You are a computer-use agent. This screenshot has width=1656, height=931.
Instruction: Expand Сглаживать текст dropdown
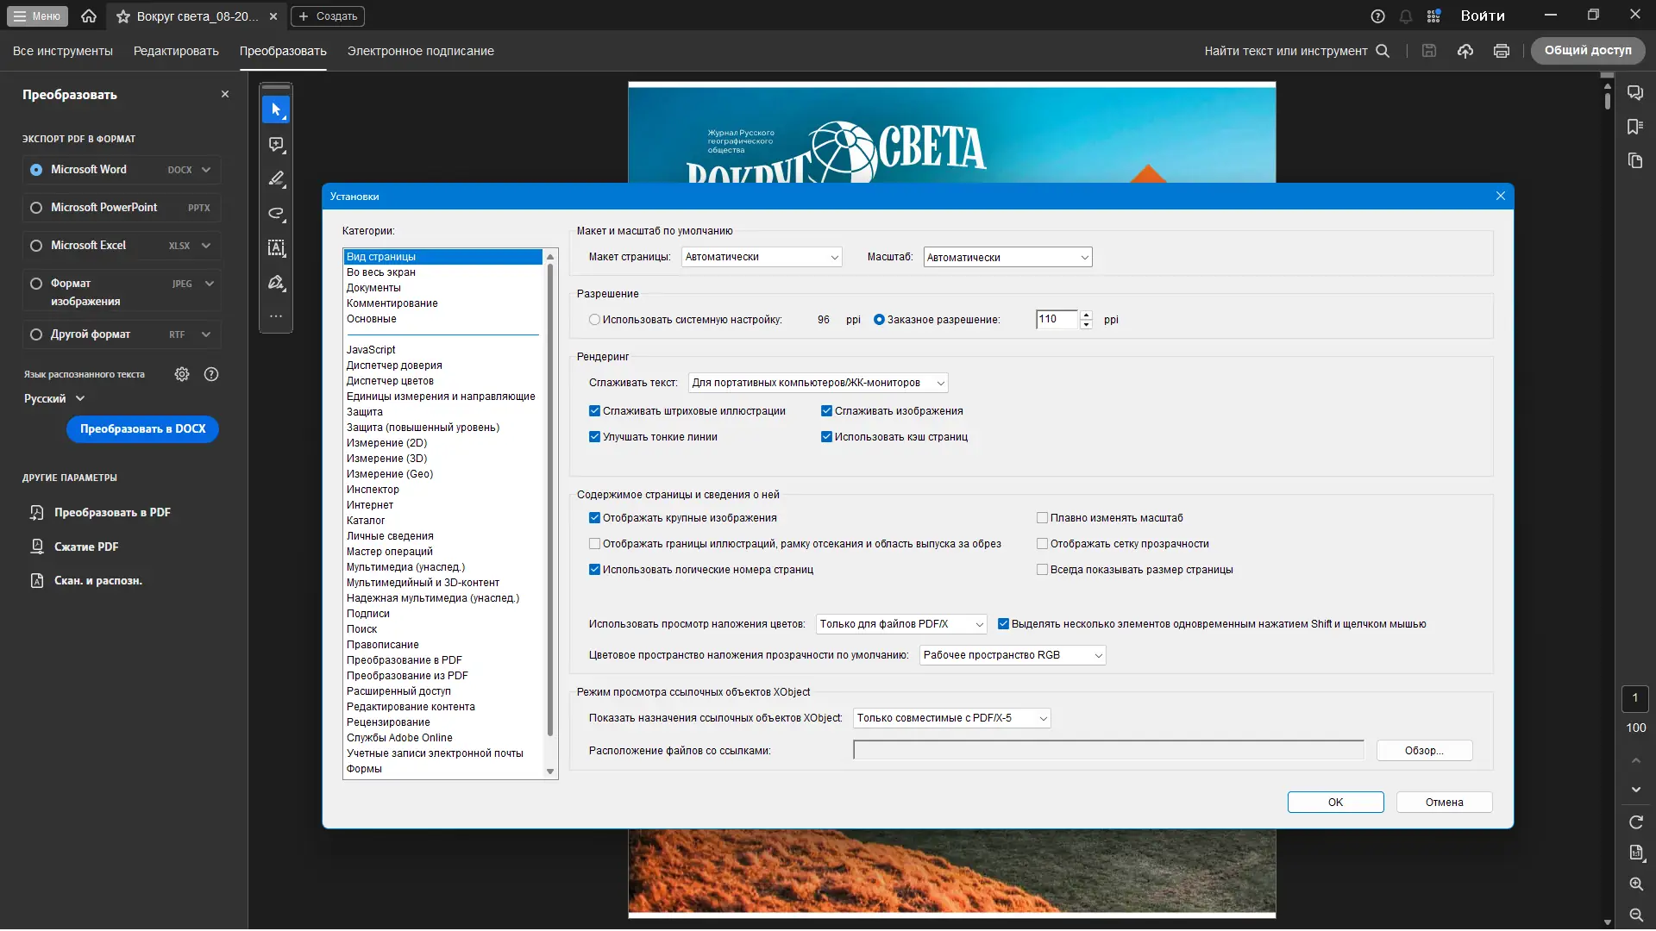[x=818, y=383]
